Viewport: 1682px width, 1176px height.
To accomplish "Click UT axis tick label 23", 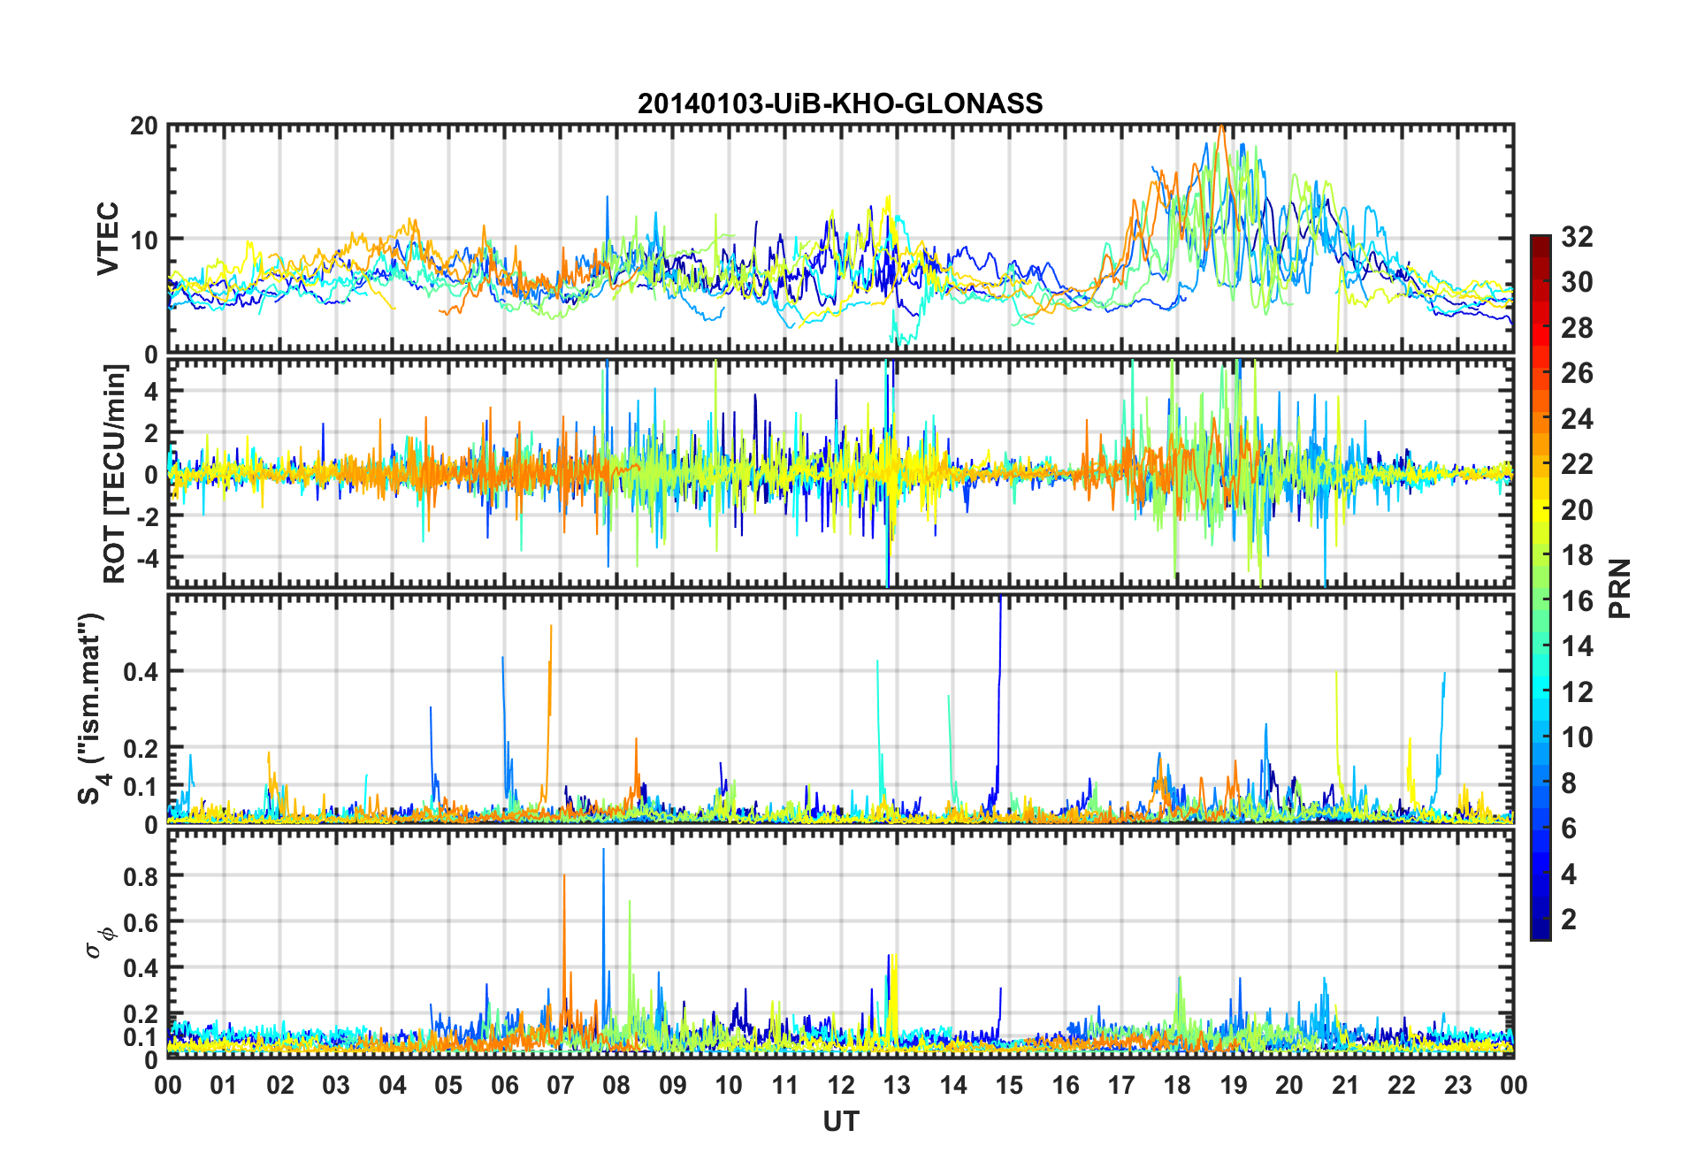I will (1458, 1086).
